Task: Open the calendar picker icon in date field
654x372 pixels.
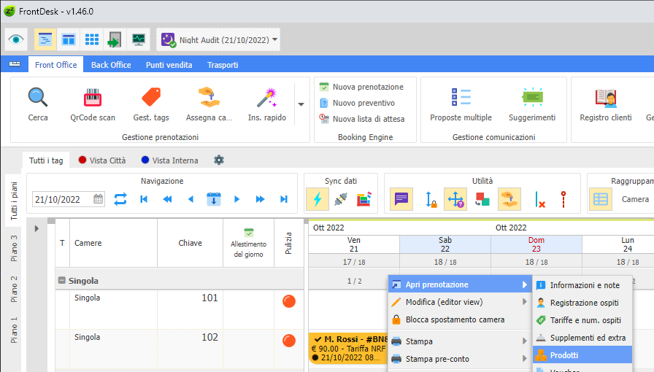Action: pos(98,199)
